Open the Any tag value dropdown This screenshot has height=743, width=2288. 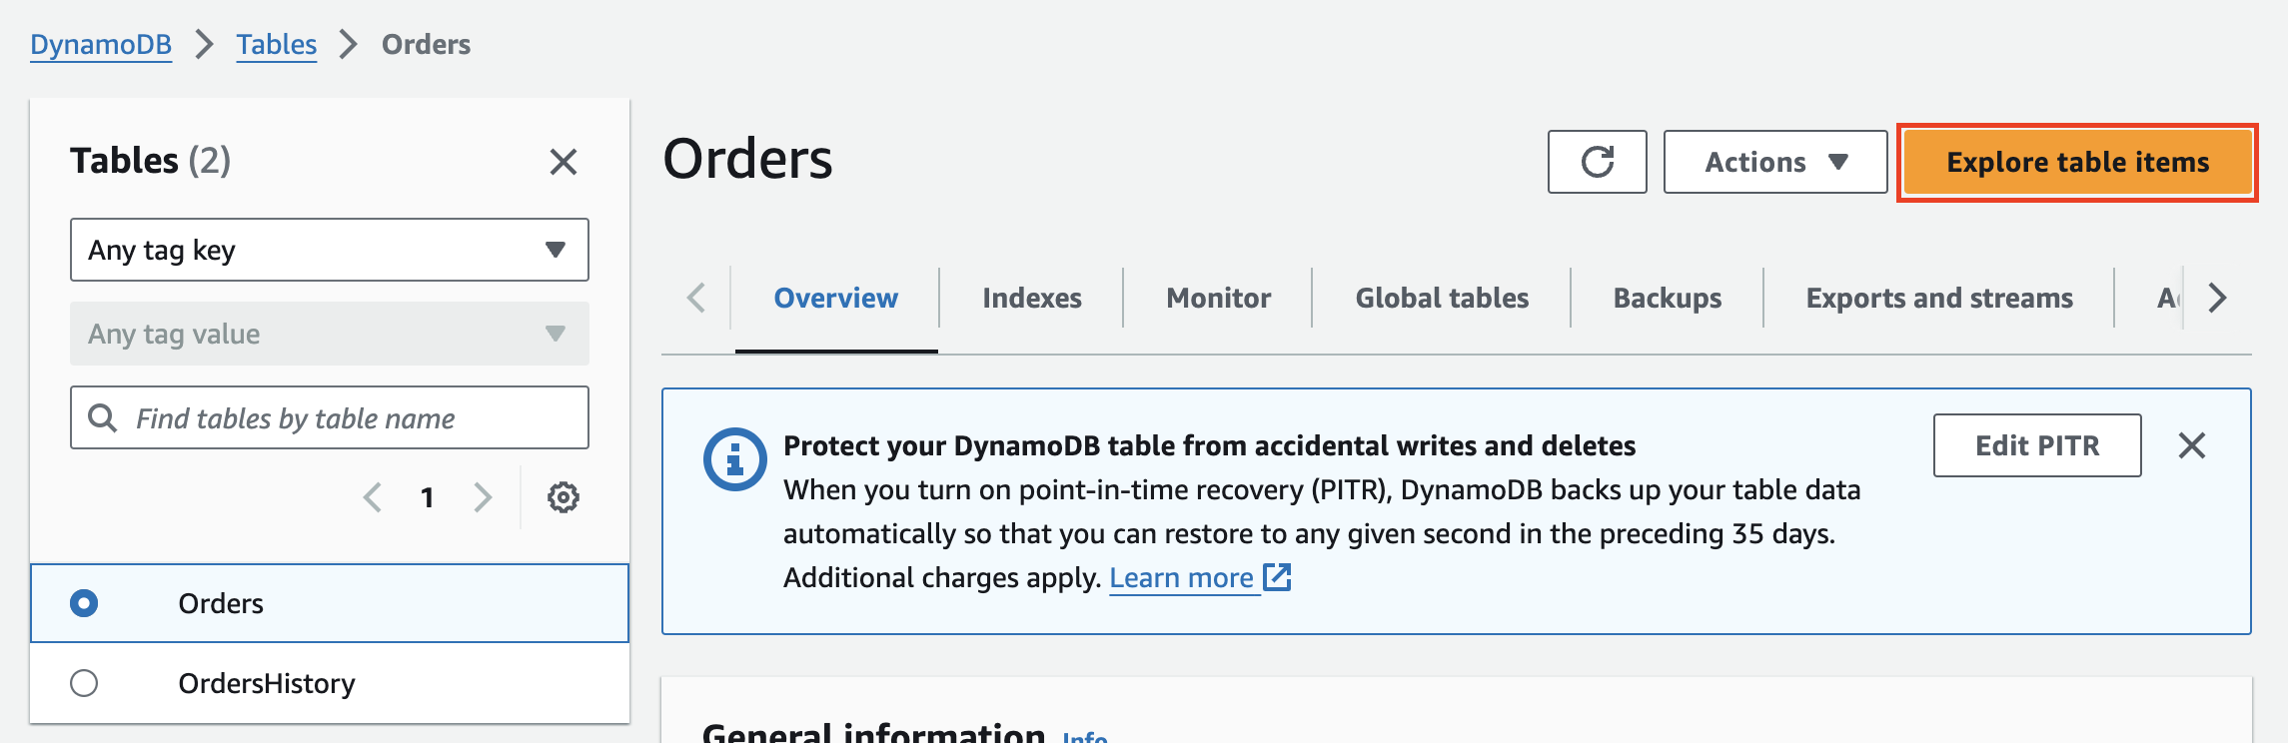pyautogui.click(x=329, y=334)
